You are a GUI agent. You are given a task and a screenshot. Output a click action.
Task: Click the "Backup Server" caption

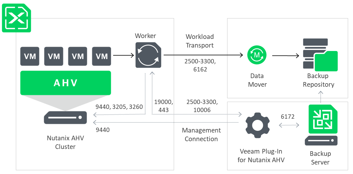pyautogui.click(x=320, y=158)
